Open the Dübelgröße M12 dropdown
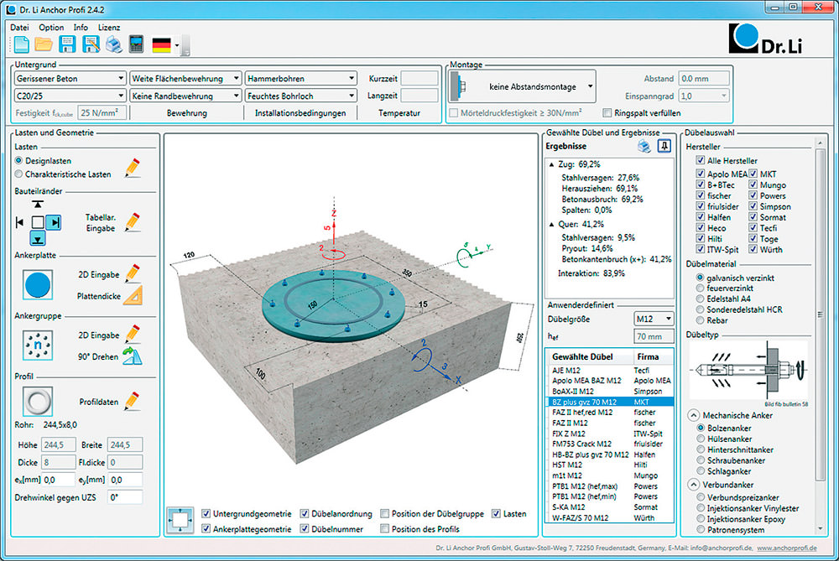This screenshot has width=839, height=561. pyautogui.click(x=654, y=319)
